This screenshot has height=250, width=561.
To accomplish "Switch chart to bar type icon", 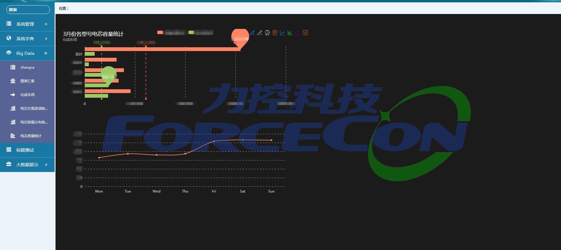I will click(x=290, y=33).
